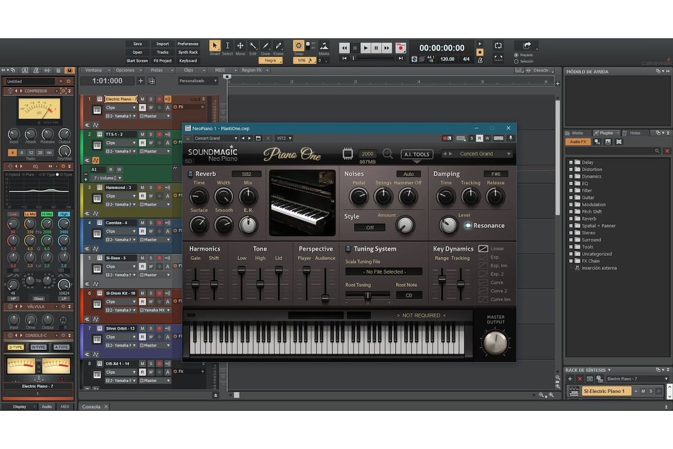This screenshot has width=673, height=449.
Task: Toggle the Snap magnet icon
Action: tap(299, 45)
